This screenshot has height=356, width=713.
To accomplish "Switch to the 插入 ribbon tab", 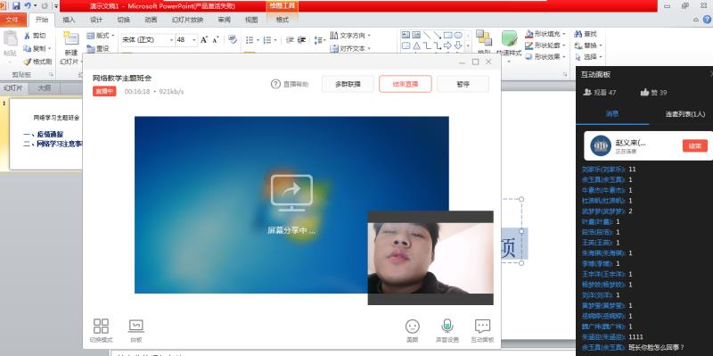I will point(69,20).
